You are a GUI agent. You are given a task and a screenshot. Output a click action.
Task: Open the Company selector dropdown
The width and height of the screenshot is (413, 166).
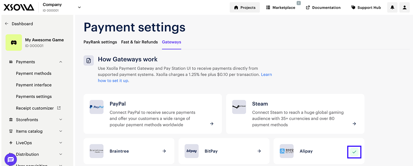point(79,7)
